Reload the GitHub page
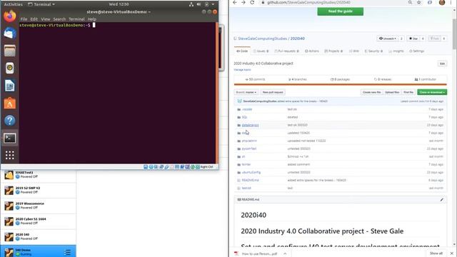 [x=252, y=2]
